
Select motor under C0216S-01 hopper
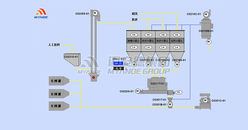(x=177, y=65)
